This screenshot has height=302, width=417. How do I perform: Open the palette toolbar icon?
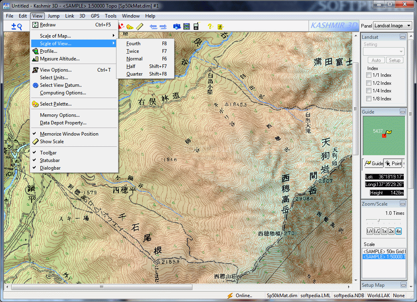pos(130,26)
